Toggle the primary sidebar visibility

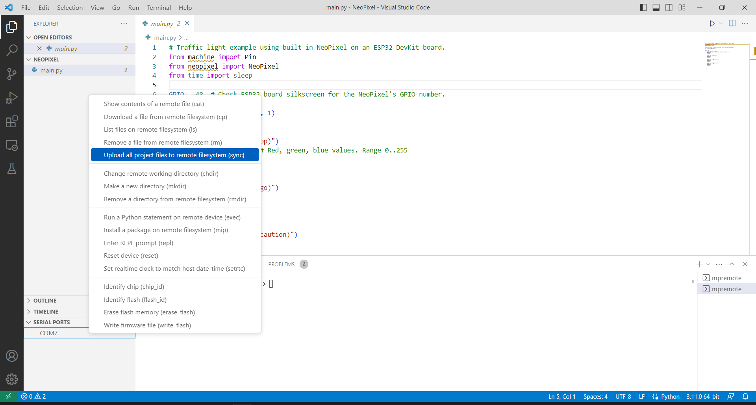pos(643,7)
